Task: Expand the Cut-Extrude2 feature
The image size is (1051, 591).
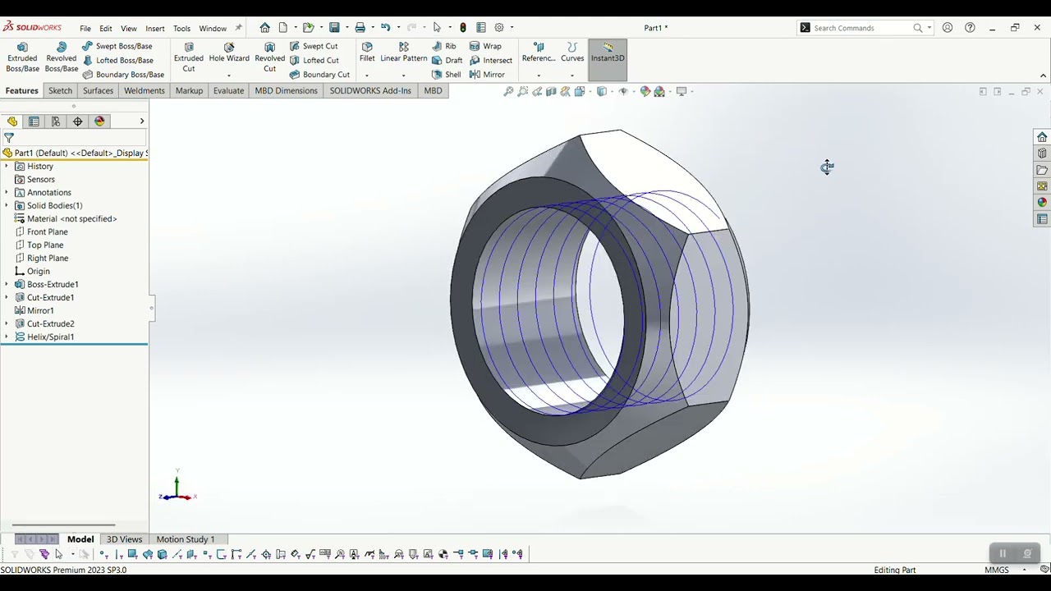Action: (x=7, y=323)
